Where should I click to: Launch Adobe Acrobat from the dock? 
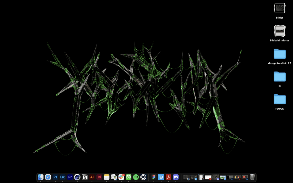169,177
